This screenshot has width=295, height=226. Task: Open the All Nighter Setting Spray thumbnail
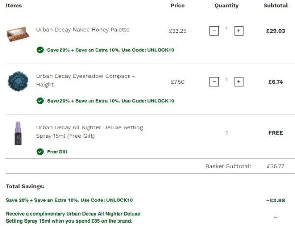pos(18,133)
